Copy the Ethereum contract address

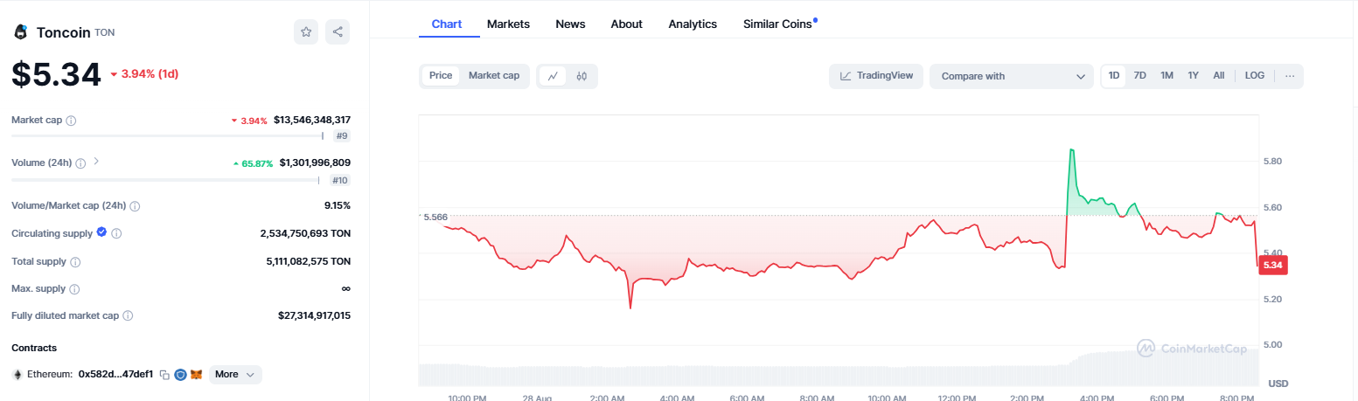[x=164, y=375]
